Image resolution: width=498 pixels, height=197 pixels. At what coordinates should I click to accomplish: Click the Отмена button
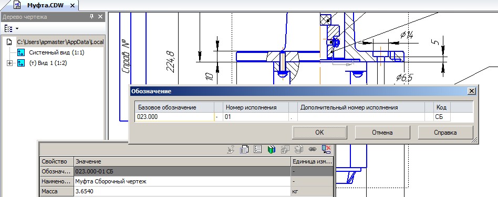click(x=382, y=133)
